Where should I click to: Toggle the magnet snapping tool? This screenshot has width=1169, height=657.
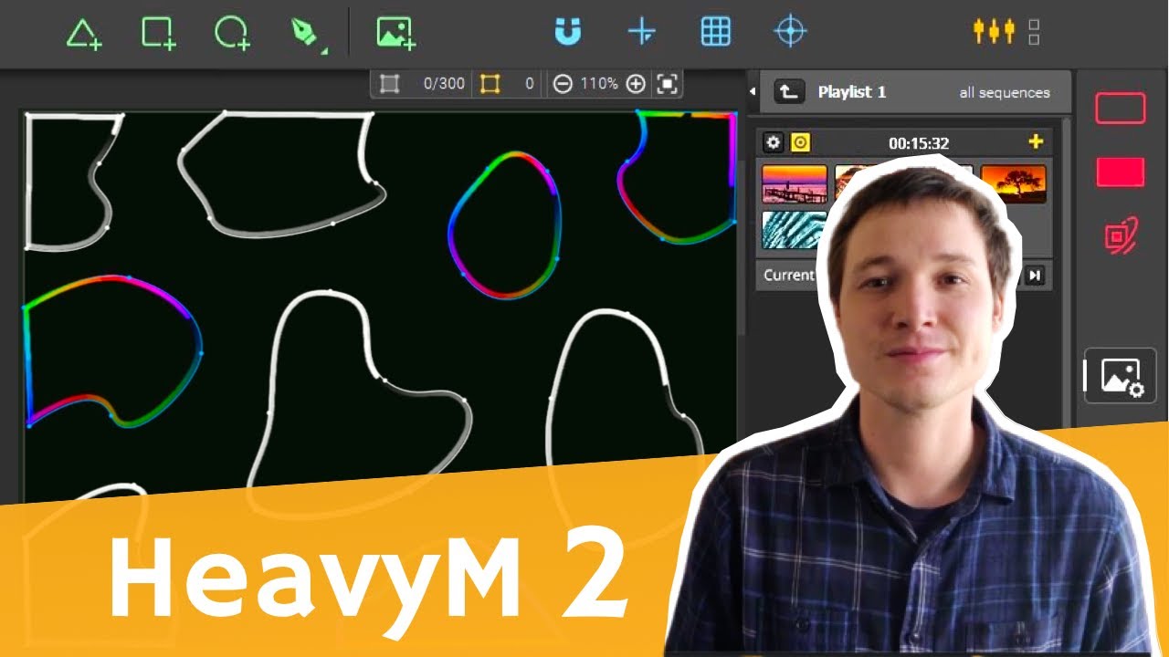click(568, 32)
